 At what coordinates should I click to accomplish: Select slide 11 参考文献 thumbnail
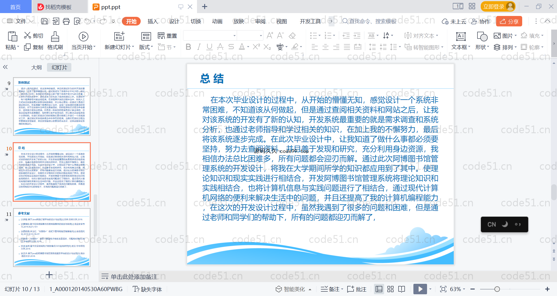click(x=52, y=237)
